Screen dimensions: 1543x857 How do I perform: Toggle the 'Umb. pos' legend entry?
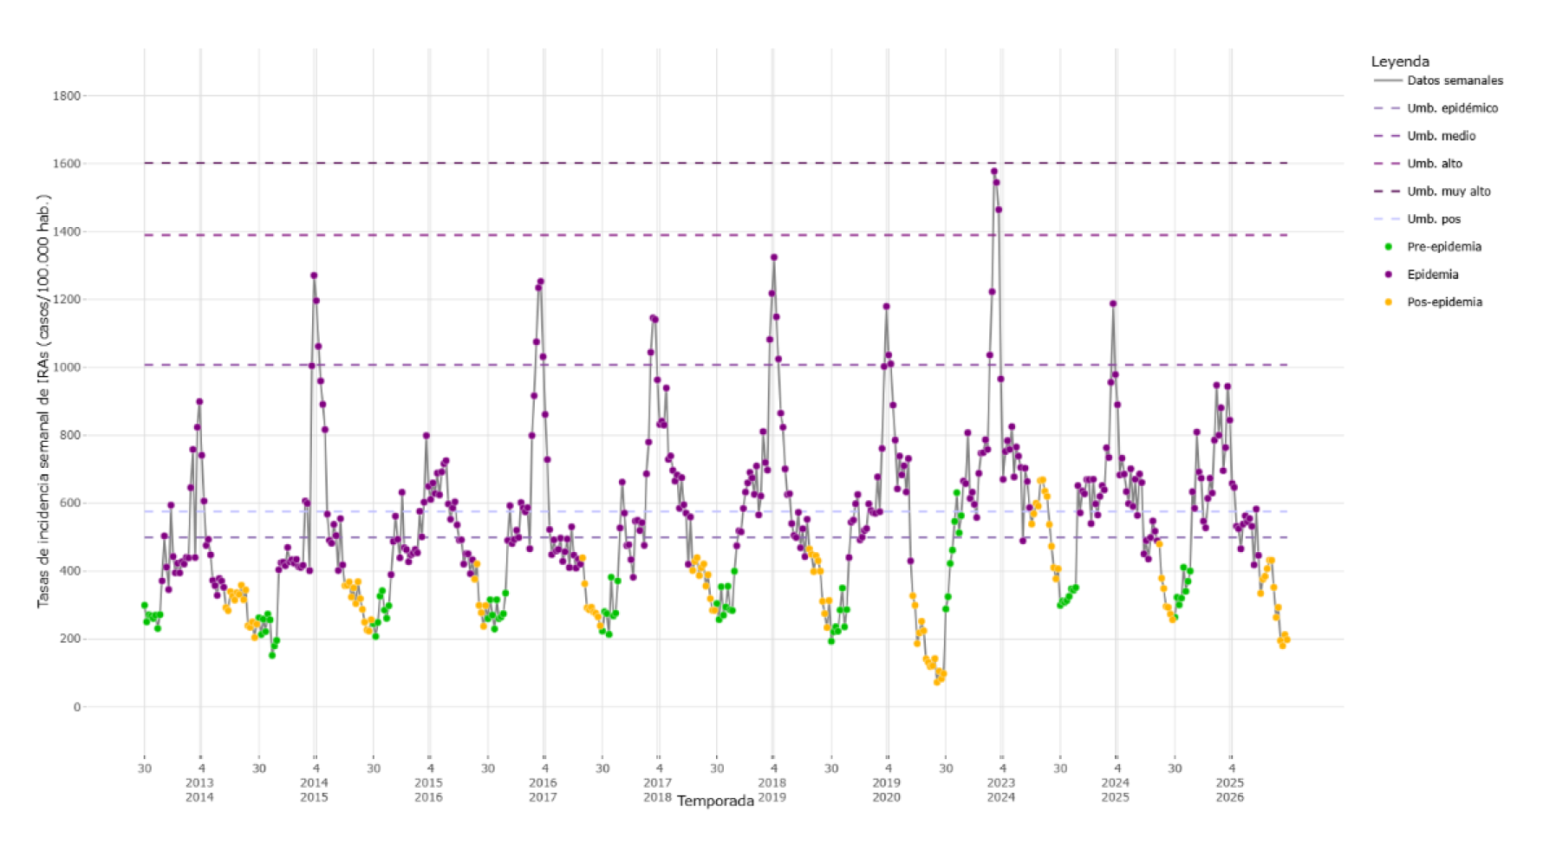pos(1418,219)
